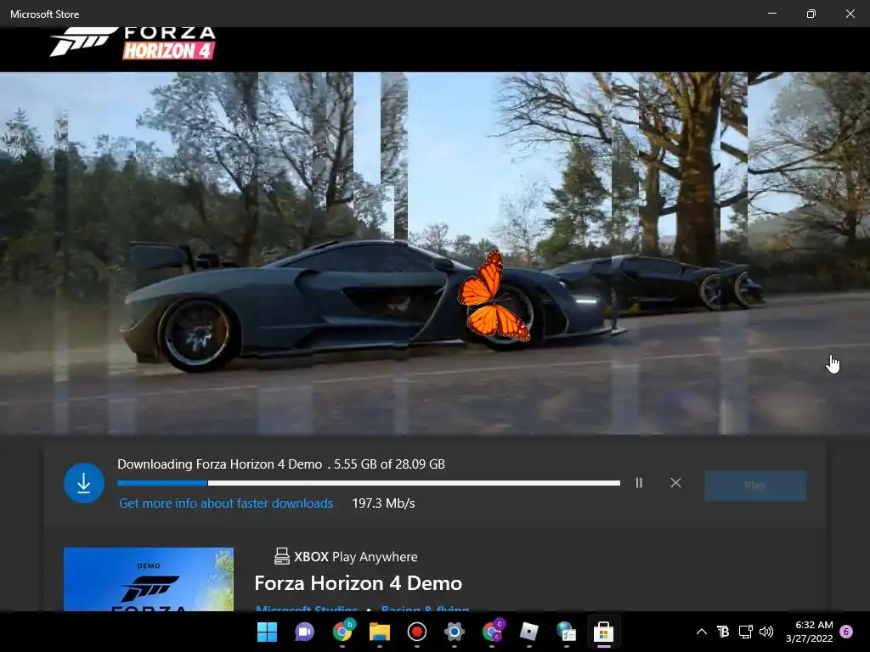Open the Windows Start menu
Image resolution: width=870 pixels, height=652 pixels.
[x=267, y=632]
